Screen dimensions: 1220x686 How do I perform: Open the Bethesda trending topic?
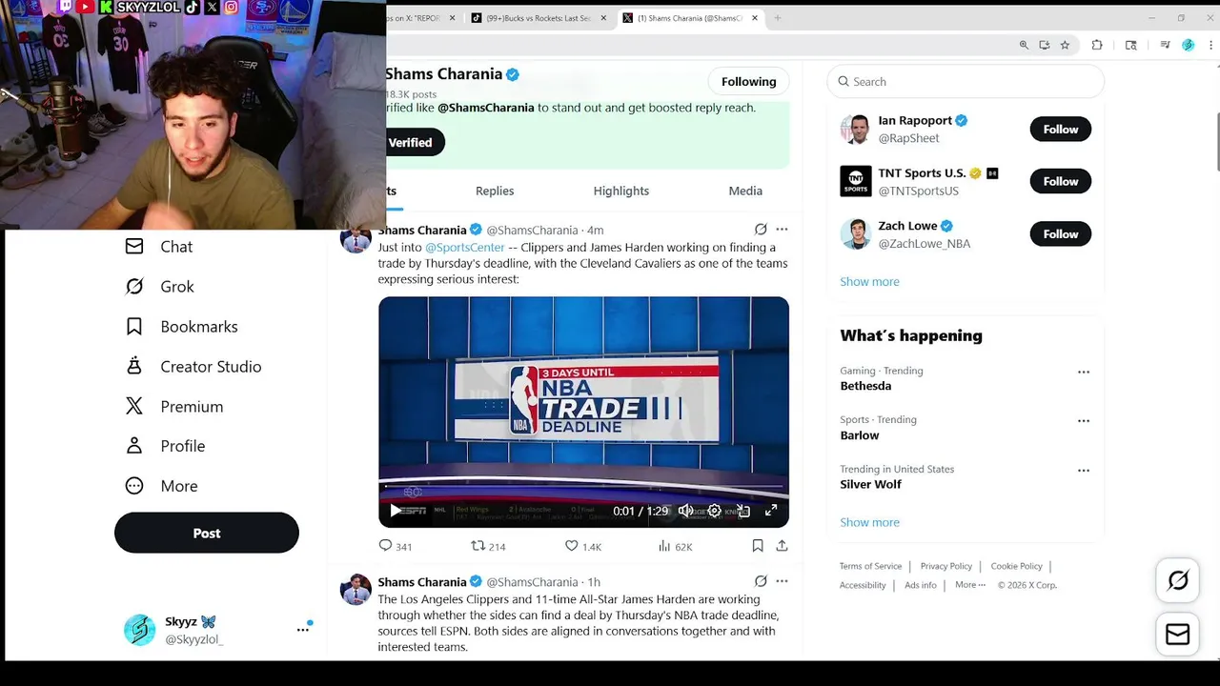point(865,386)
